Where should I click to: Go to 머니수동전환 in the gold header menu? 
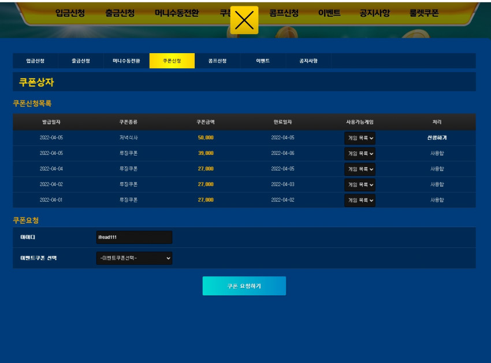pos(177,13)
